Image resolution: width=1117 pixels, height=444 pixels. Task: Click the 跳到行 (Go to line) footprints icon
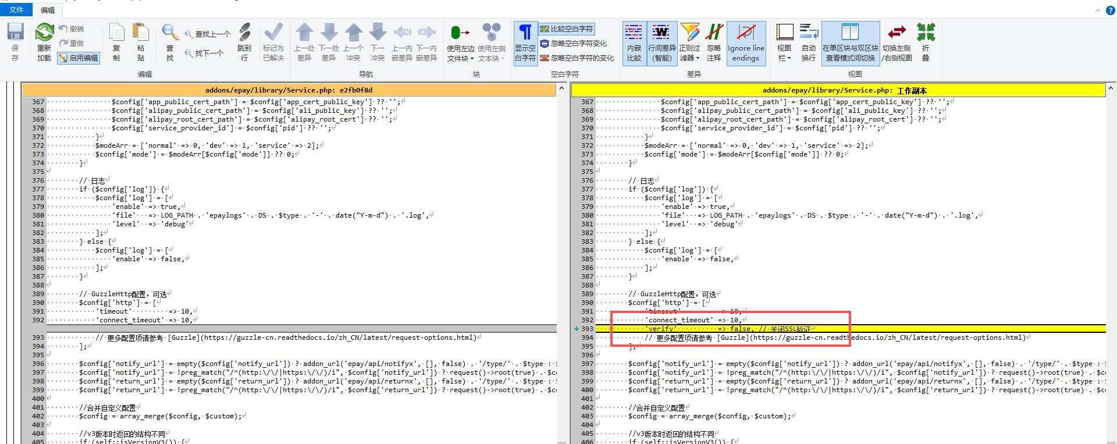244,33
